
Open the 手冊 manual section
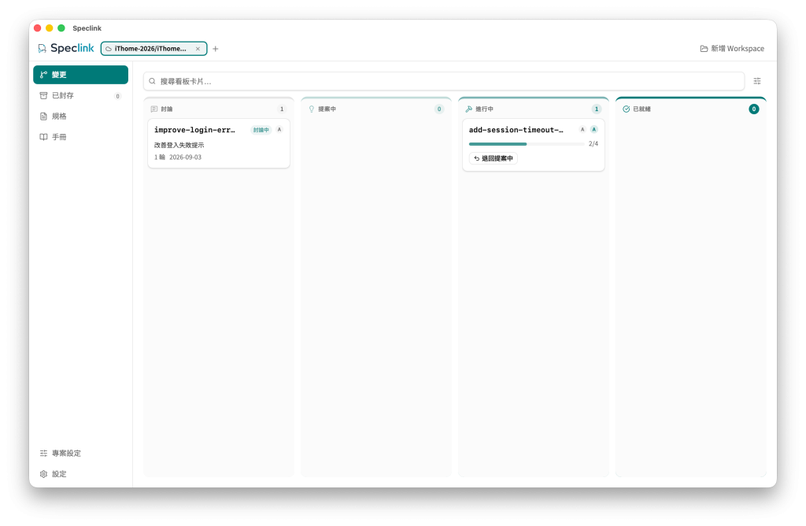[81, 137]
